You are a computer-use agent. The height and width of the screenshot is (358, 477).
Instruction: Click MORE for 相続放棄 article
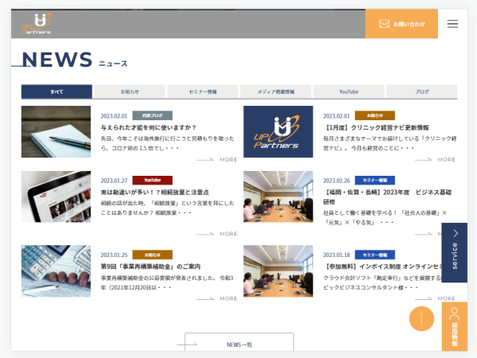(217, 234)
